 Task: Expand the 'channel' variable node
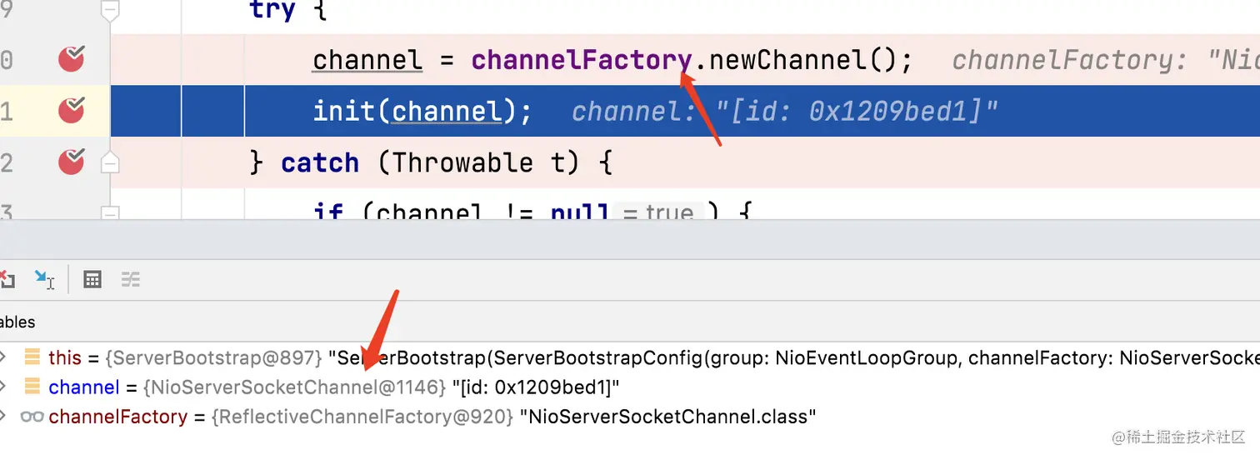click(x=3, y=387)
